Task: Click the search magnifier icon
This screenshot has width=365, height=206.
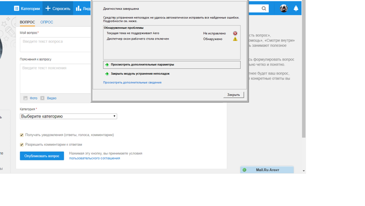Action: pos(264,9)
